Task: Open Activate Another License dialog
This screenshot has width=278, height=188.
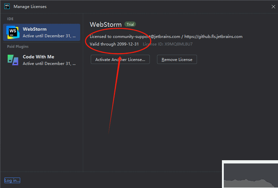Action: point(120,60)
